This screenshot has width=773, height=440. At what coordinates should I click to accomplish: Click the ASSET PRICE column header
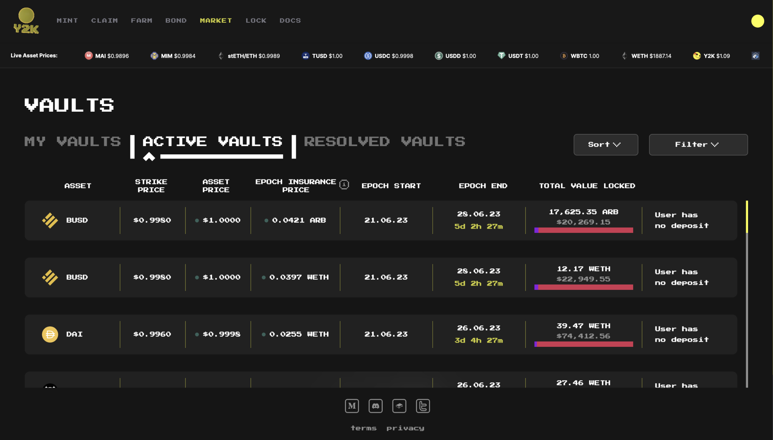pos(216,186)
